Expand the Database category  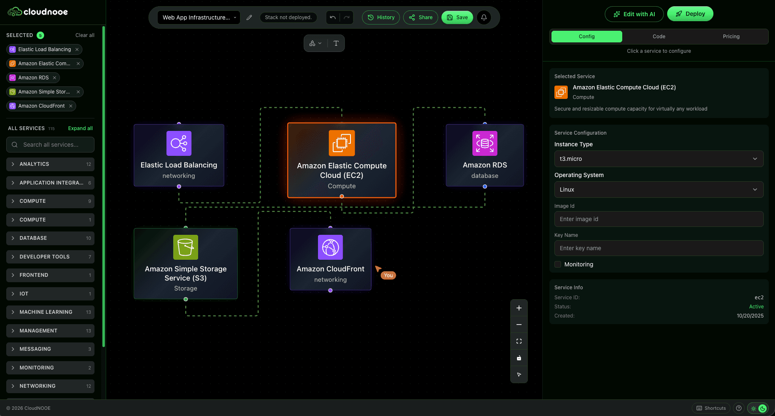(50, 238)
